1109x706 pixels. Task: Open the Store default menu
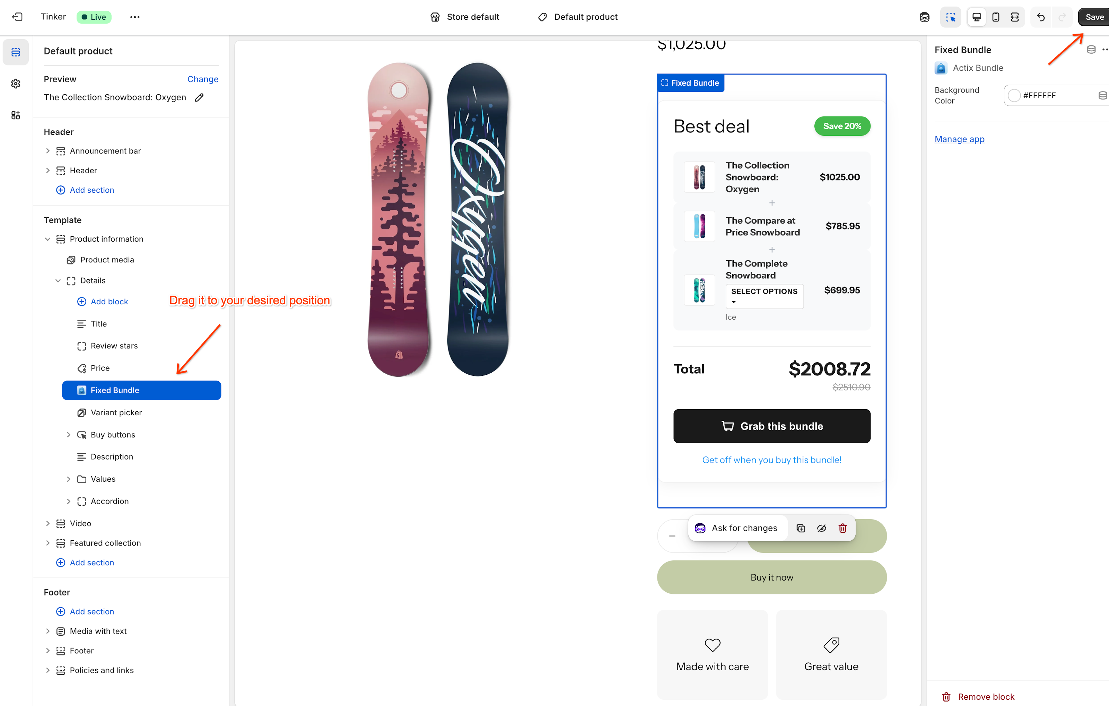pyautogui.click(x=465, y=17)
